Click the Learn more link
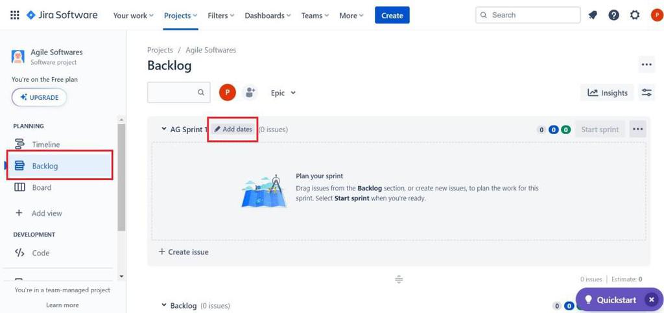664x313 pixels. (62, 305)
